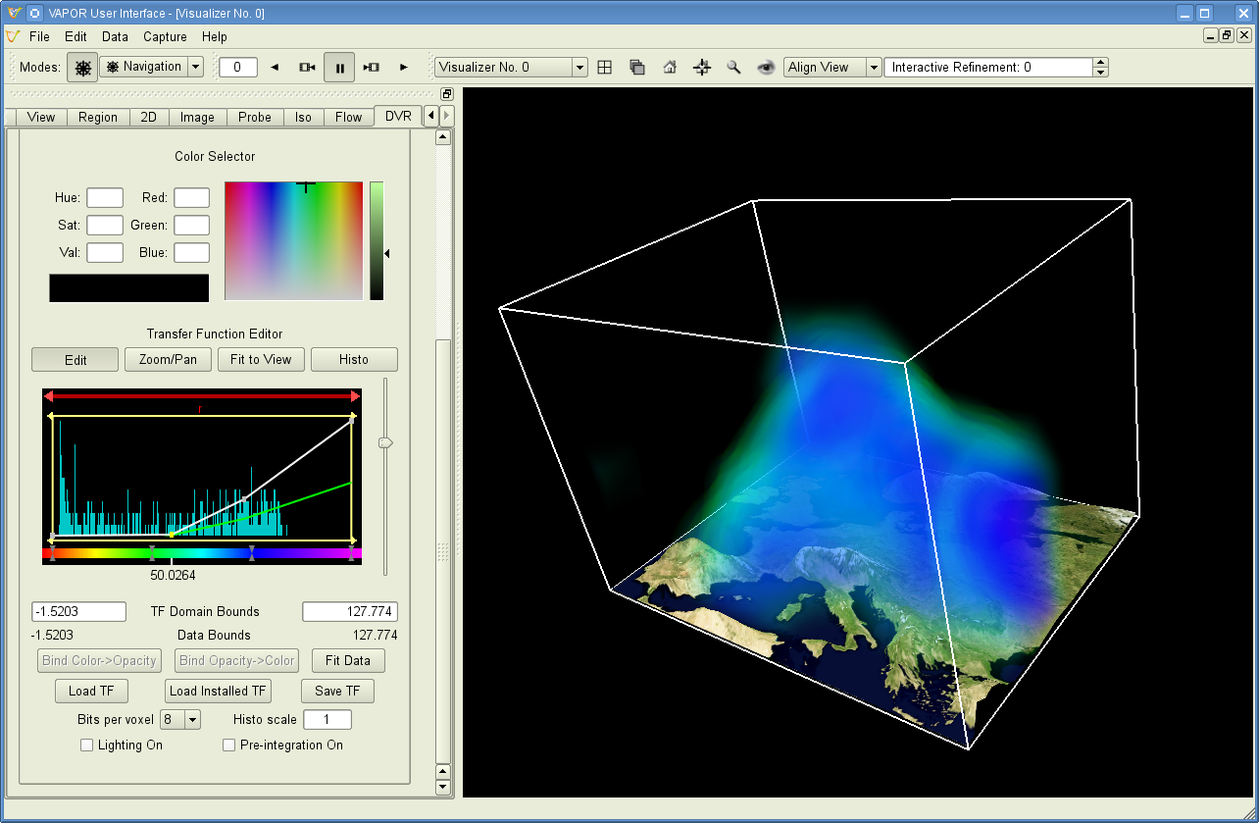The height and width of the screenshot is (823, 1259).
Task: Expand the Align View dropdown
Action: tap(832, 68)
